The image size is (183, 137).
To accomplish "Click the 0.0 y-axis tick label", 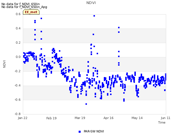I will (x=18, y=57).
